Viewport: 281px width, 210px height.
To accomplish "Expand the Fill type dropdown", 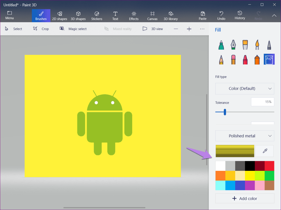I will (x=245, y=88).
